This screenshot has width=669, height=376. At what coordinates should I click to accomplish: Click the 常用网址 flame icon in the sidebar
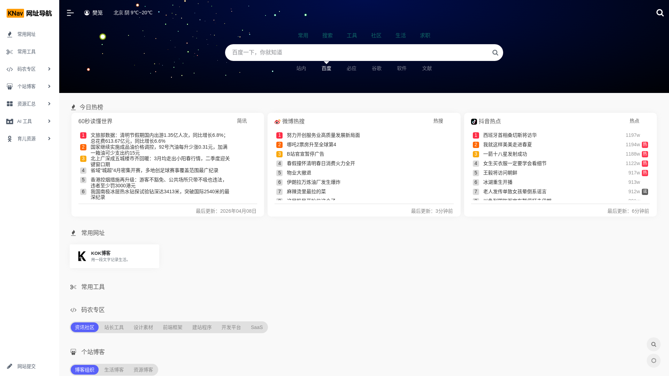(x=10, y=34)
